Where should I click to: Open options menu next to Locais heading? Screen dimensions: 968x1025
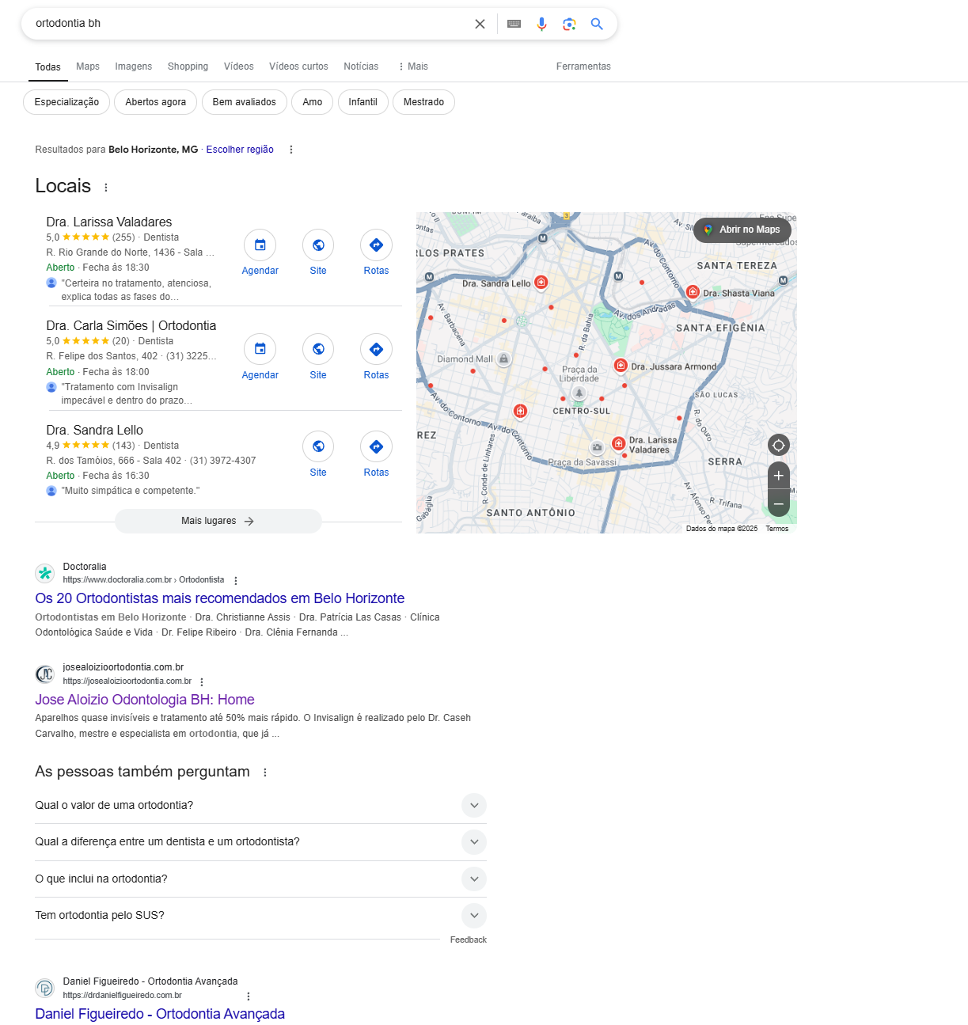click(106, 188)
